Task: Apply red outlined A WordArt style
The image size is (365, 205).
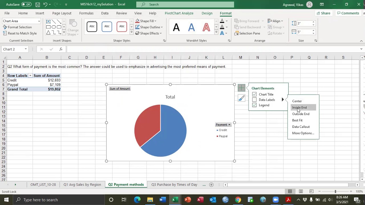Action: 206,27
